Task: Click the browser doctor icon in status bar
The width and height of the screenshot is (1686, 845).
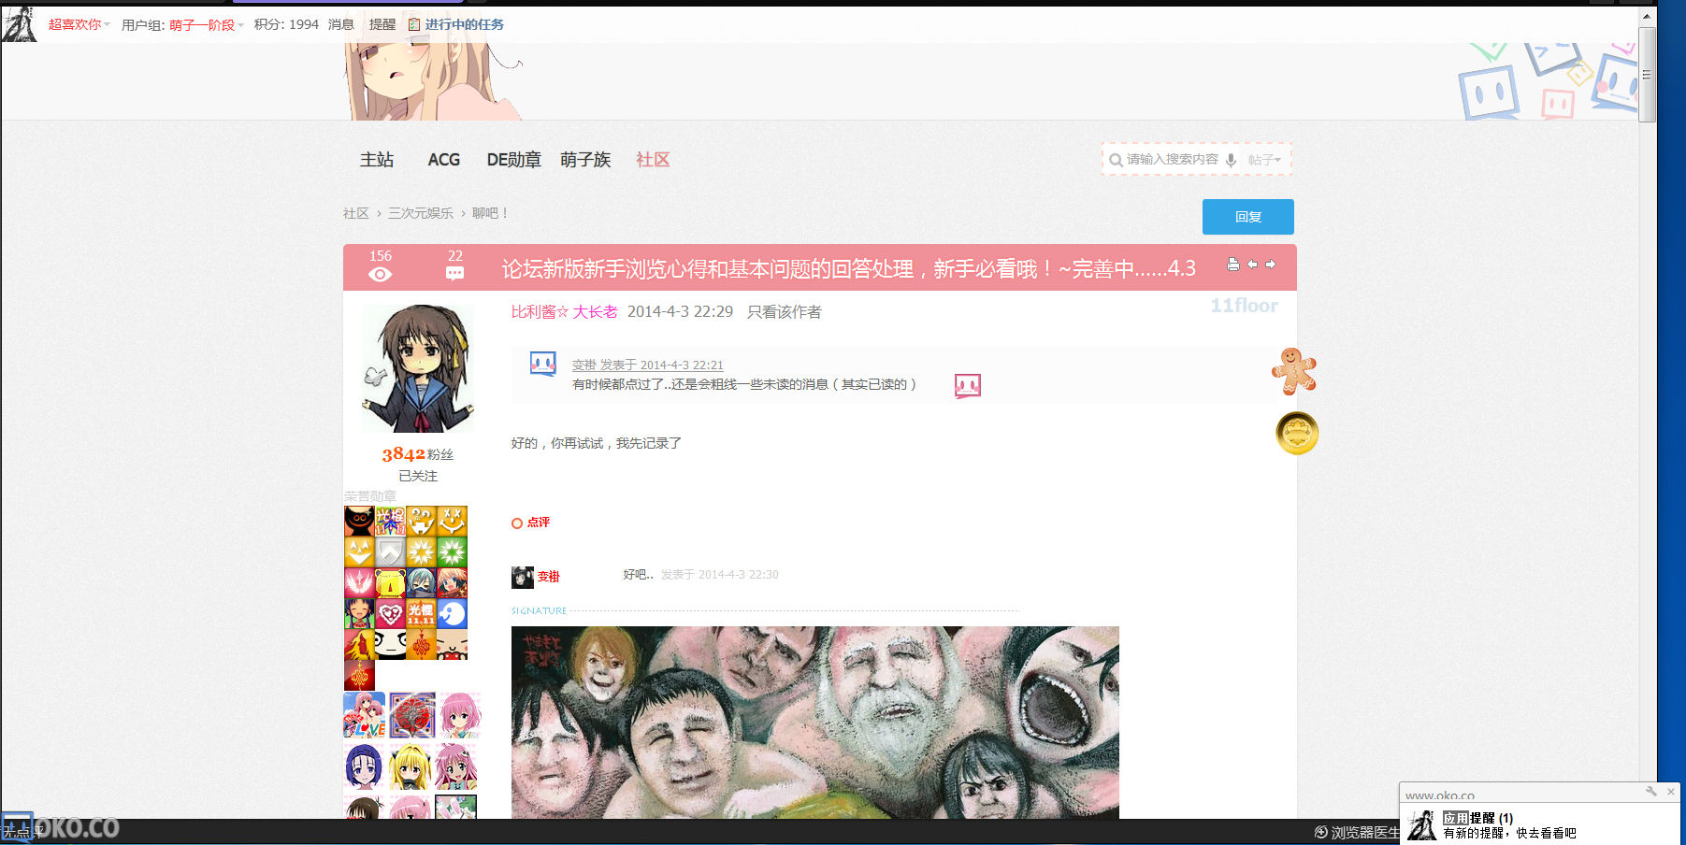Action: coord(1320,832)
